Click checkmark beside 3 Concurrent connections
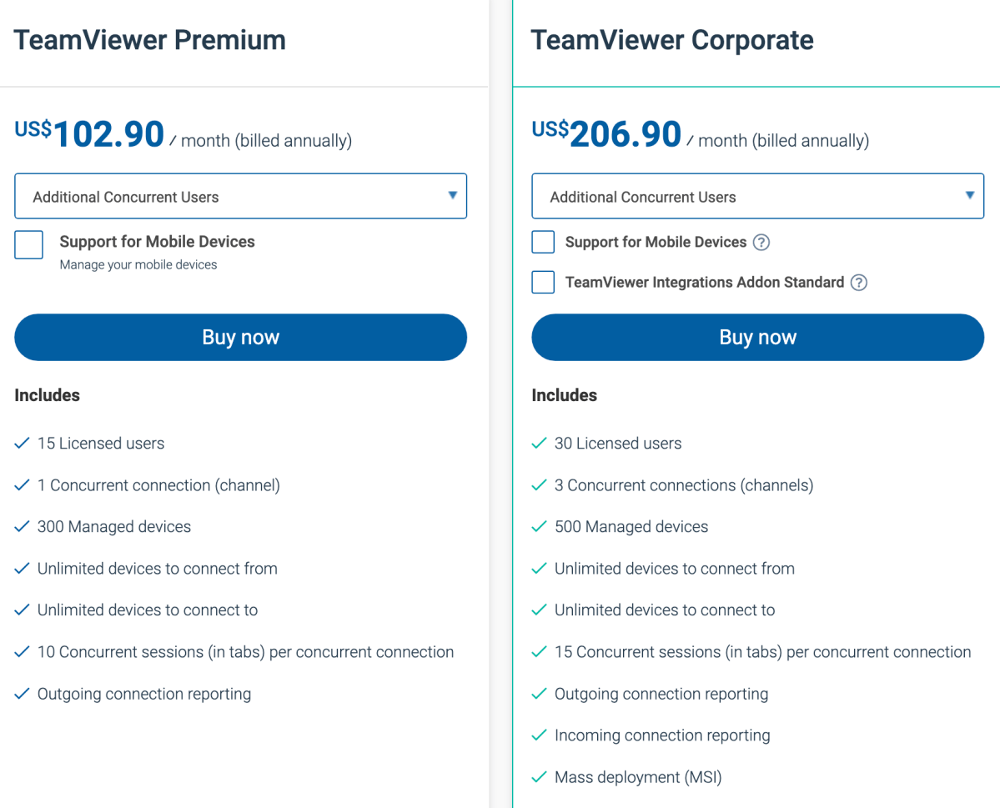 [x=539, y=484]
